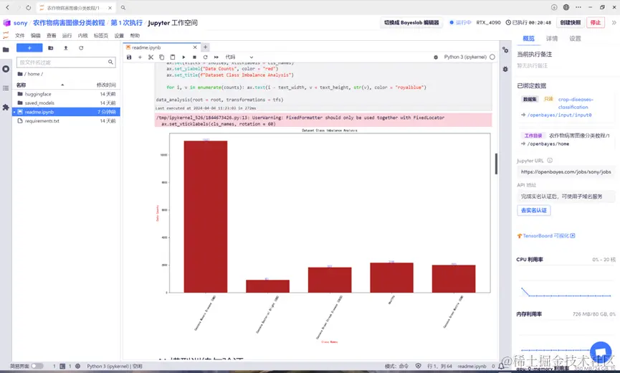Open the 设置 menu in the menu bar
The width and height of the screenshot is (620, 373).
[119, 36]
